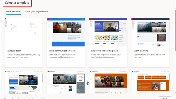The width and height of the screenshot is (176, 99).
Task: Select the Crisis communication team template preview
Action: [66, 32]
